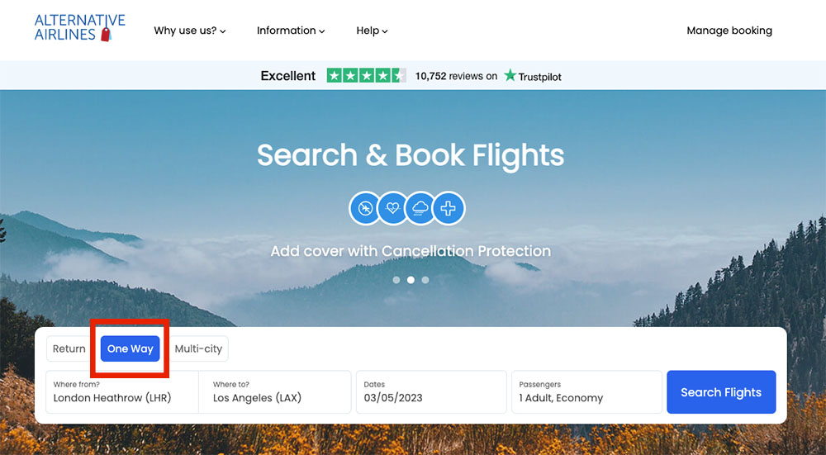Go to the third carousel slide dot
The image size is (826, 455).
coord(425,280)
